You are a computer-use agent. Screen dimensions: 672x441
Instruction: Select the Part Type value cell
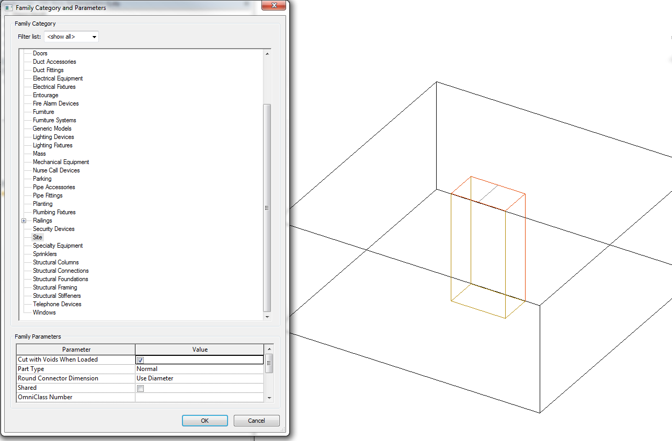tap(199, 369)
